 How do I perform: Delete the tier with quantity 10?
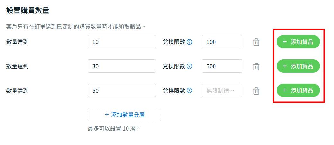tap(256, 42)
